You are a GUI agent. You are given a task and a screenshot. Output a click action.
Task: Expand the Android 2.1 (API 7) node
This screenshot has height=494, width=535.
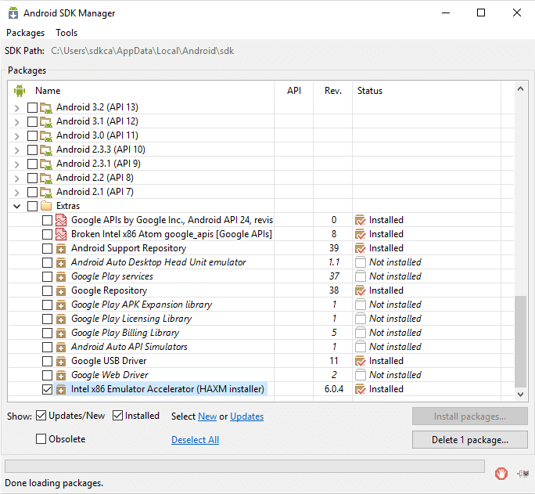tap(16, 193)
